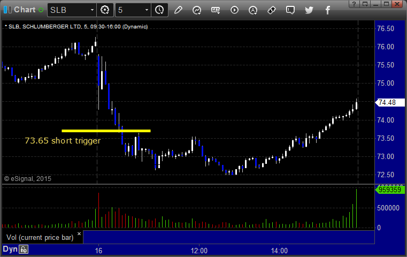Image resolution: width=407 pixels, height=257 pixels.
Task: Maximize the chart window
Action: tap(387, 4)
